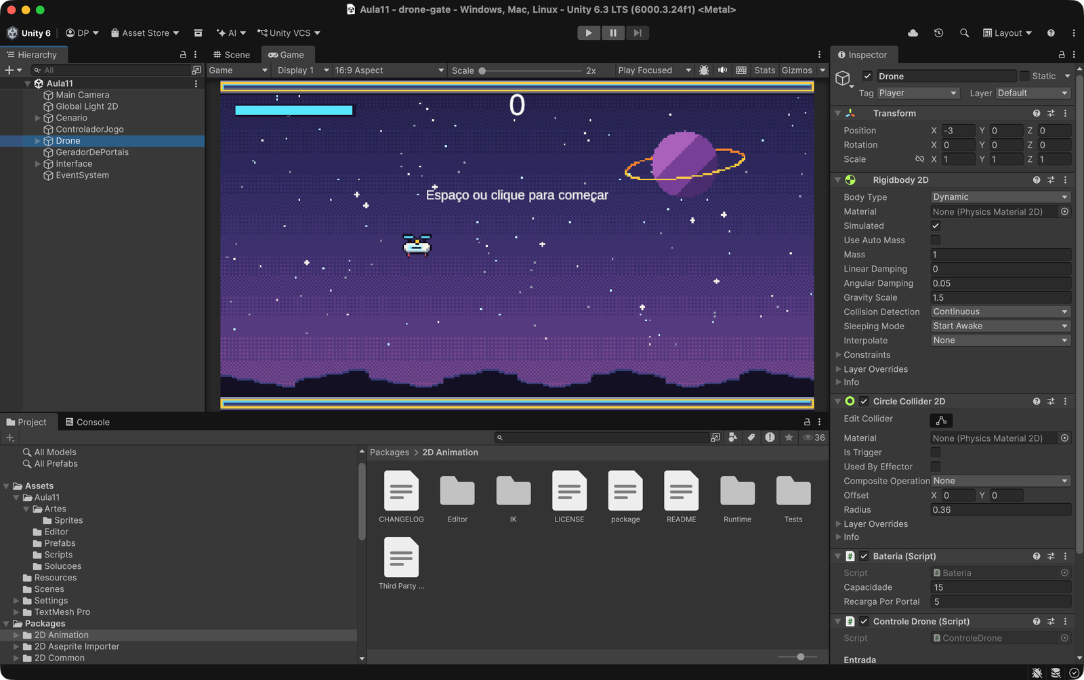This screenshot has width=1084, height=680.
Task: Click Packages in the breadcrumb path
Action: coord(390,452)
